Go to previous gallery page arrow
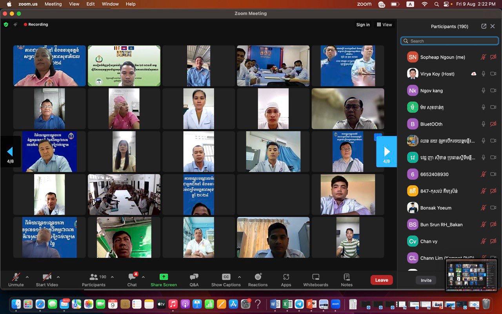The width and height of the screenshot is (502, 314). coord(10,152)
